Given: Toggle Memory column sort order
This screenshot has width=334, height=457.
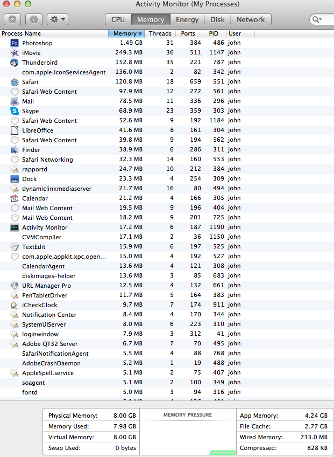Looking at the screenshot, I should coord(126,33).
